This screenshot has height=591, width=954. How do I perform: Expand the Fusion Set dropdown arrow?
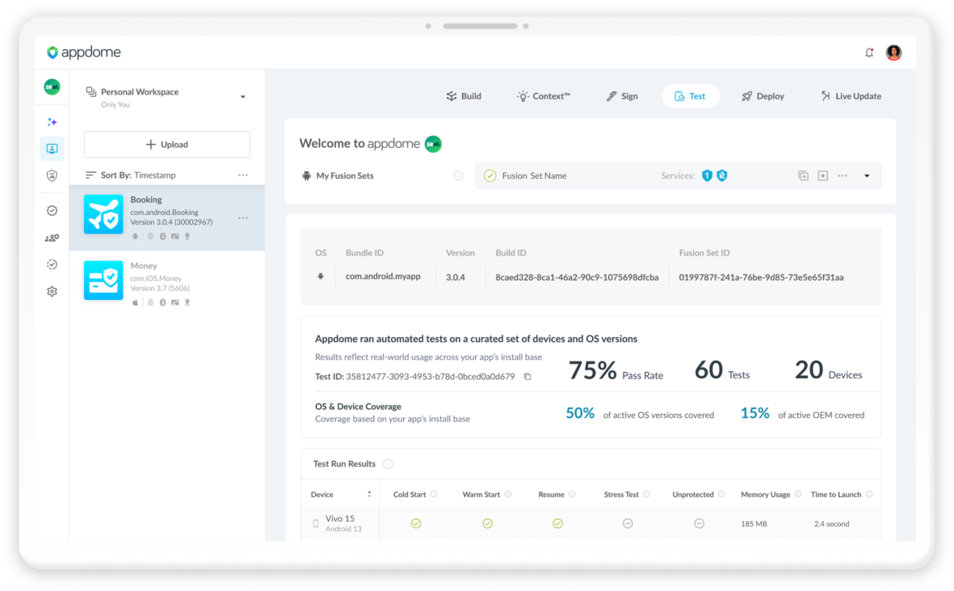coord(867,176)
